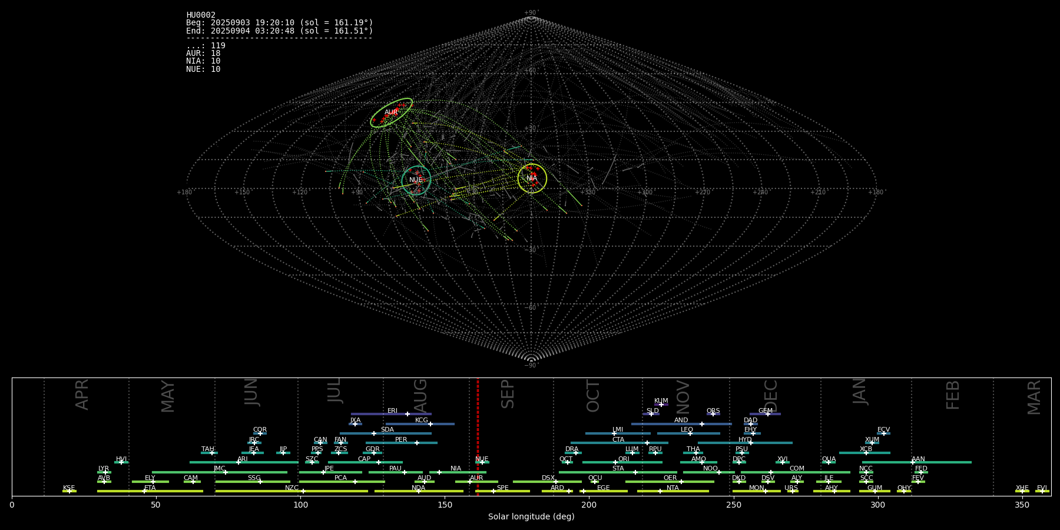Click the DRA shower label in timeline
Image resolution: width=1060 pixels, height=530 pixels.
pyautogui.click(x=572, y=449)
